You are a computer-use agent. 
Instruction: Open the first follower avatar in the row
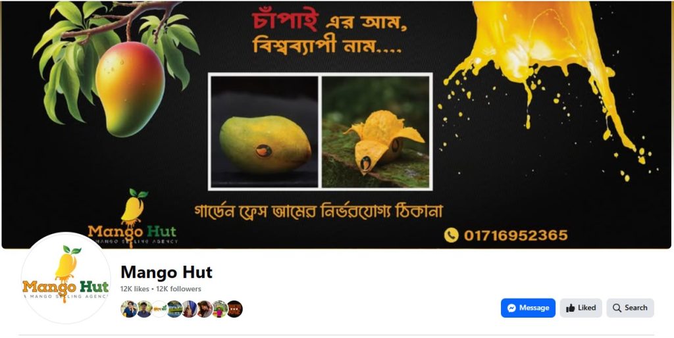pos(128,309)
